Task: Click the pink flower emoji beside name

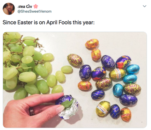Action: coord(36,6)
